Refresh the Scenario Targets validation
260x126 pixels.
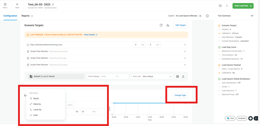point(161,25)
